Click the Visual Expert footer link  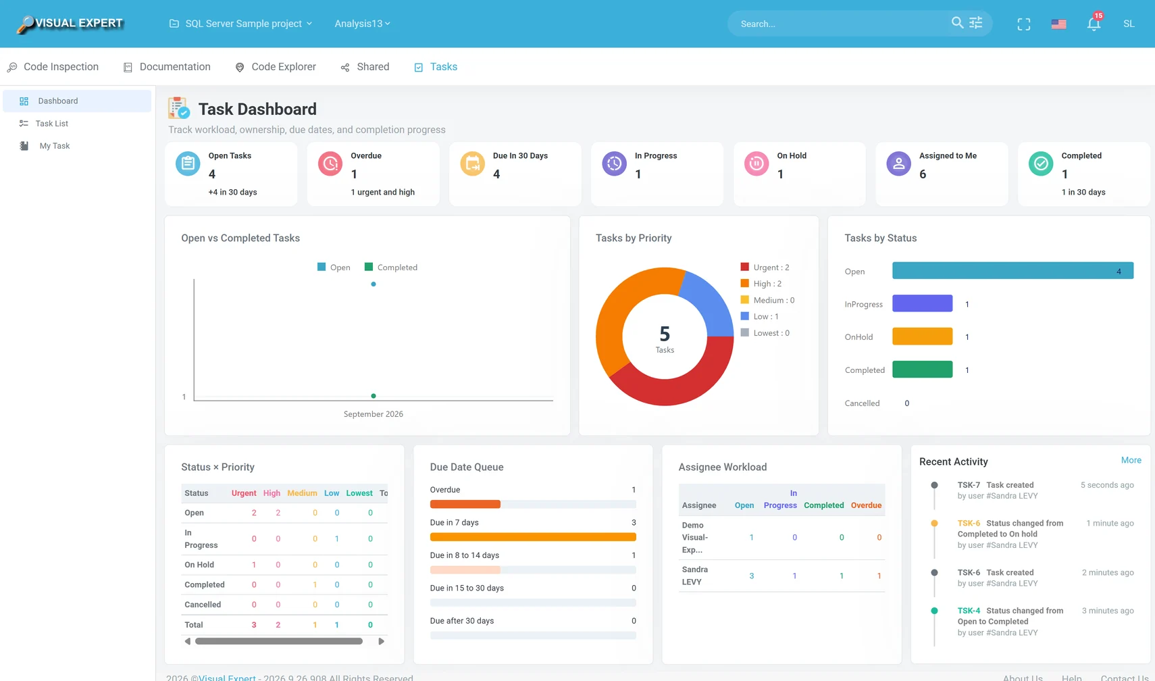(x=227, y=678)
